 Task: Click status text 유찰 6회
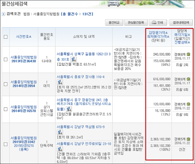(x=182, y=89)
